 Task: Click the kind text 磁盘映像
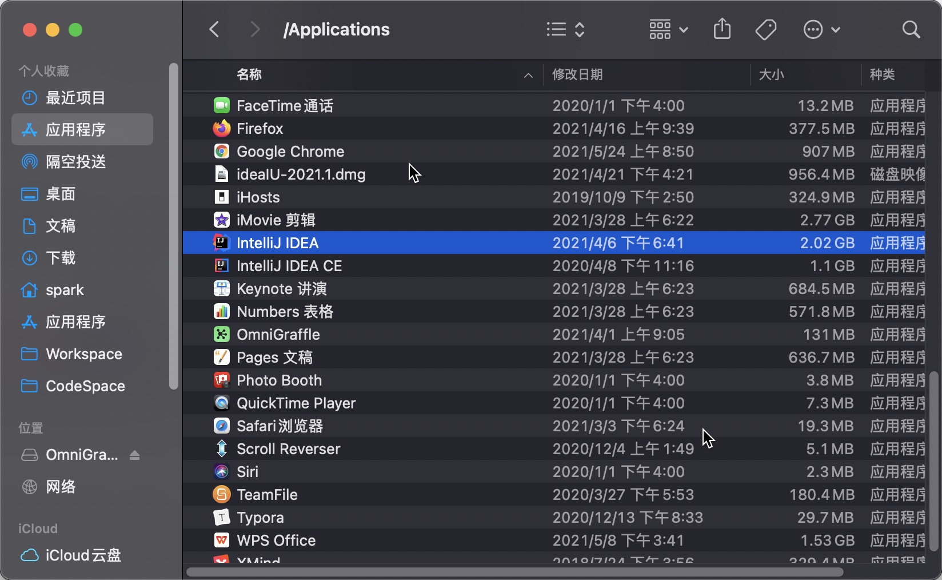click(897, 174)
